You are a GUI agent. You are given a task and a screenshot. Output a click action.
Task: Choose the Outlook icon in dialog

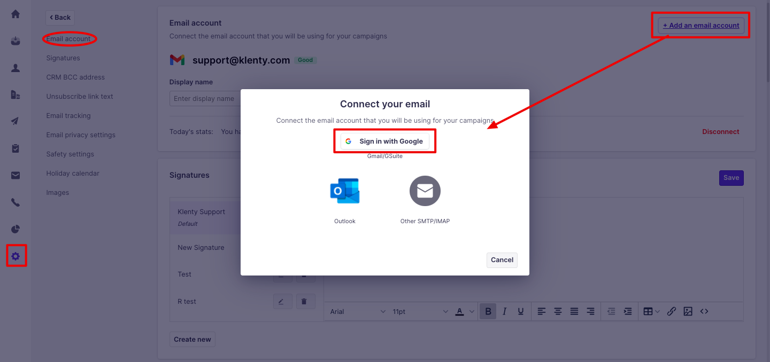coord(345,191)
